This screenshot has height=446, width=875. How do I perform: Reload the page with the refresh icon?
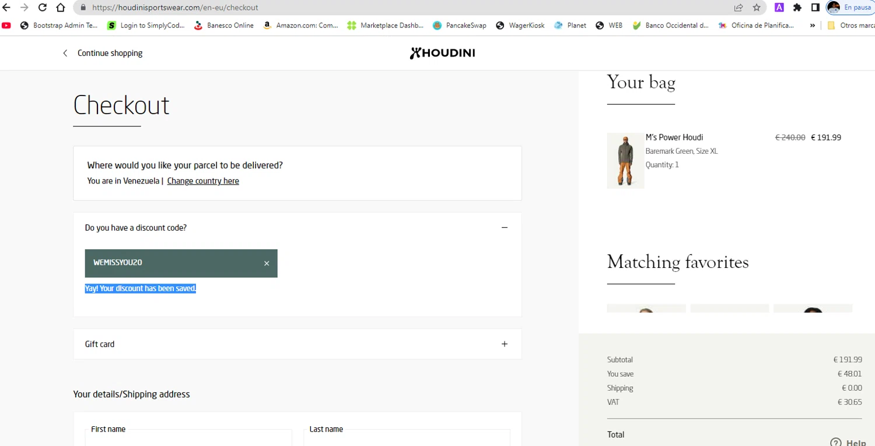point(43,8)
